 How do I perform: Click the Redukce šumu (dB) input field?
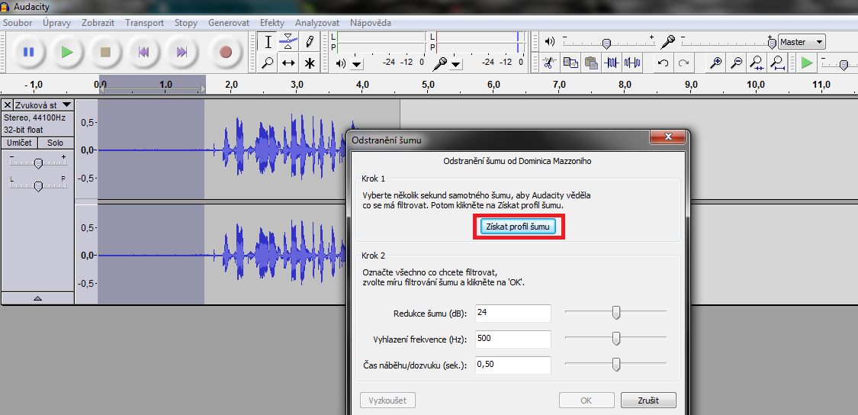pyautogui.click(x=513, y=314)
